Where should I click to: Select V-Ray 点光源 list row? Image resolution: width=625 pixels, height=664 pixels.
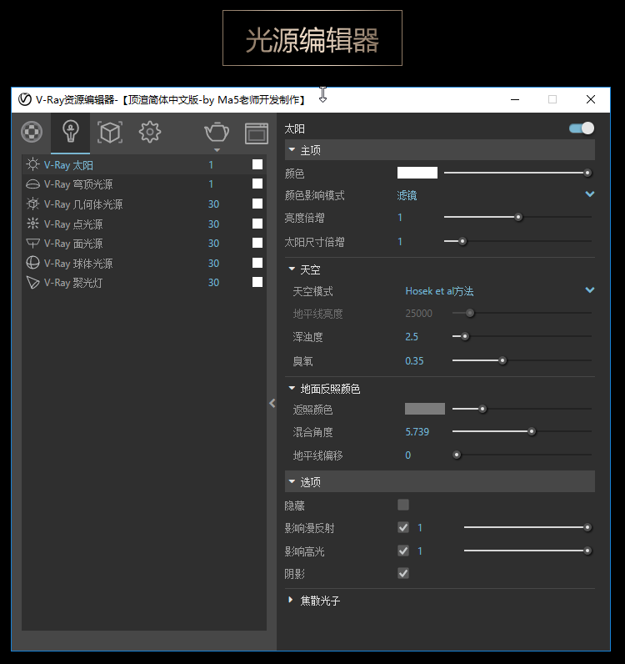(144, 224)
